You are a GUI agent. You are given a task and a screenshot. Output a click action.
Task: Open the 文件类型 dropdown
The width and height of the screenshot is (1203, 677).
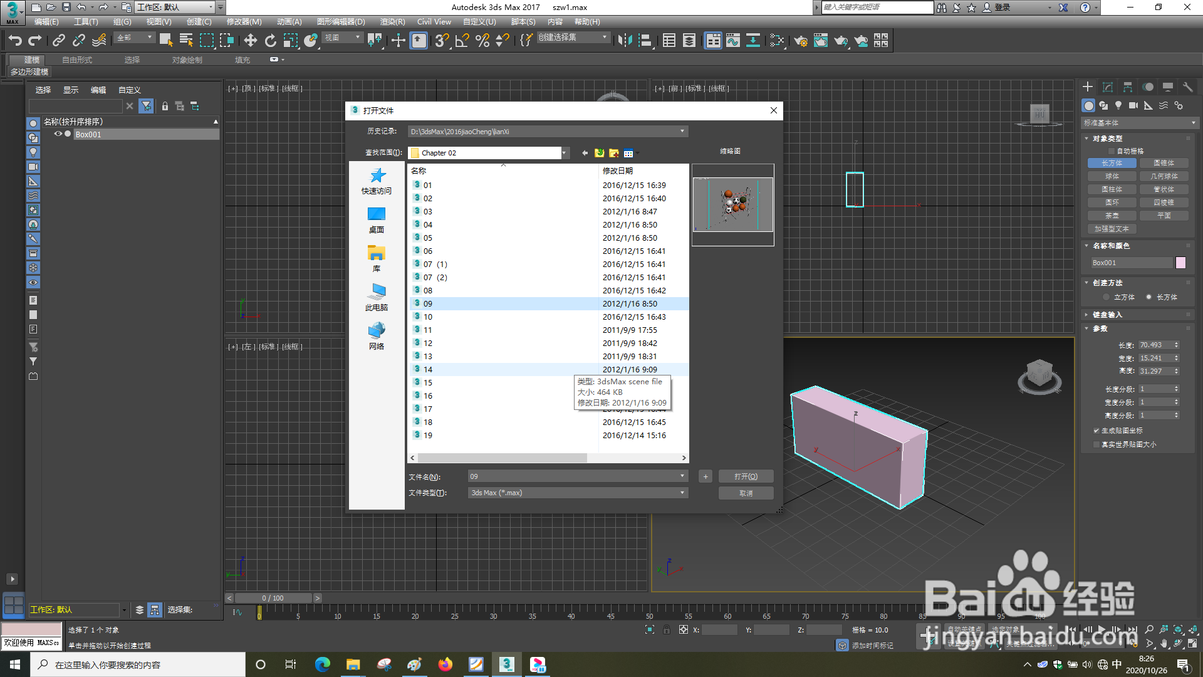click(682, 493)
